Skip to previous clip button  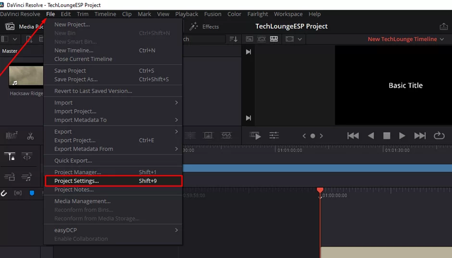click(353, 136)
